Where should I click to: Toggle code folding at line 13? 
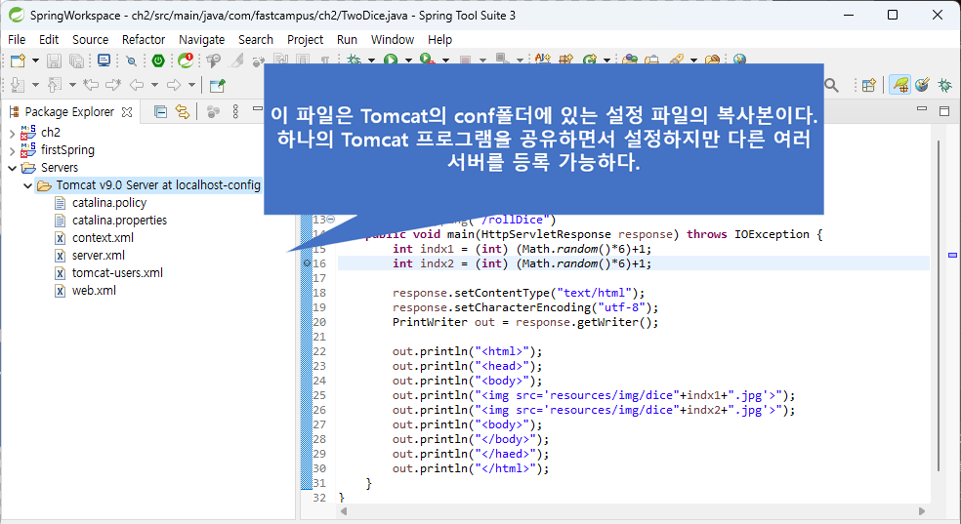tap(331, 220)
